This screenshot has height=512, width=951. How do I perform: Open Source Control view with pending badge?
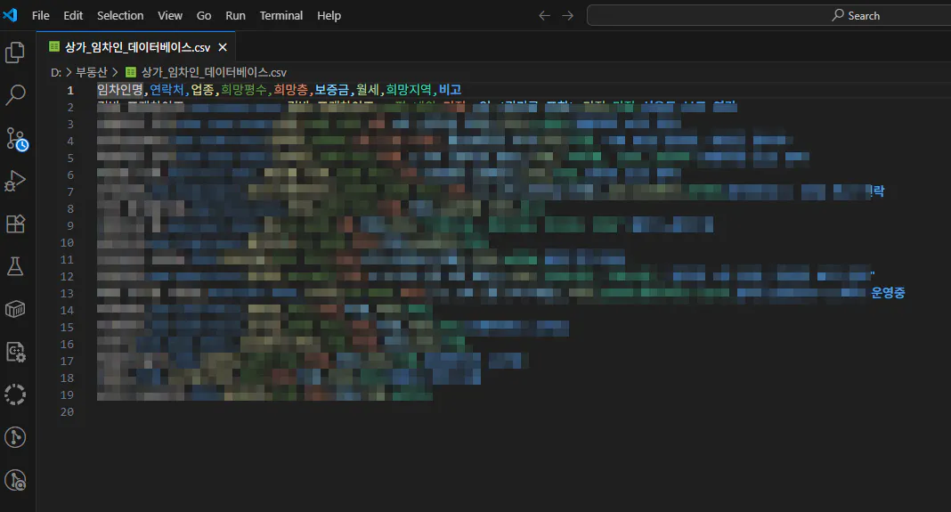tap(16, 139)
